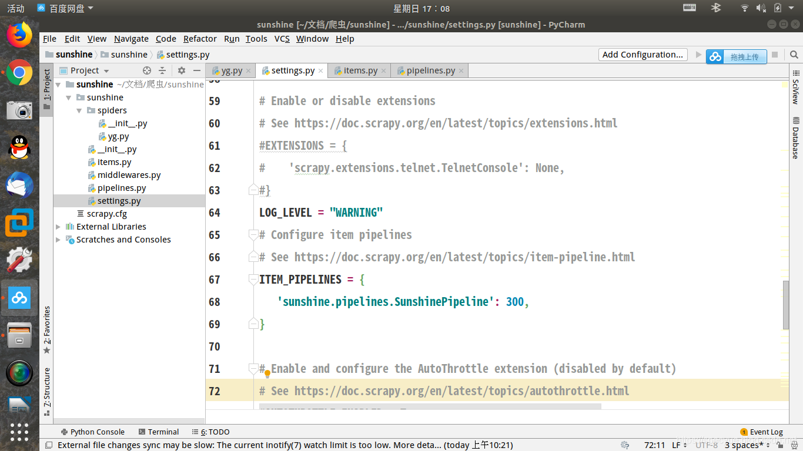Hide the Project panel with minus icon
803x451 pixels.
[x=197, y=70]
